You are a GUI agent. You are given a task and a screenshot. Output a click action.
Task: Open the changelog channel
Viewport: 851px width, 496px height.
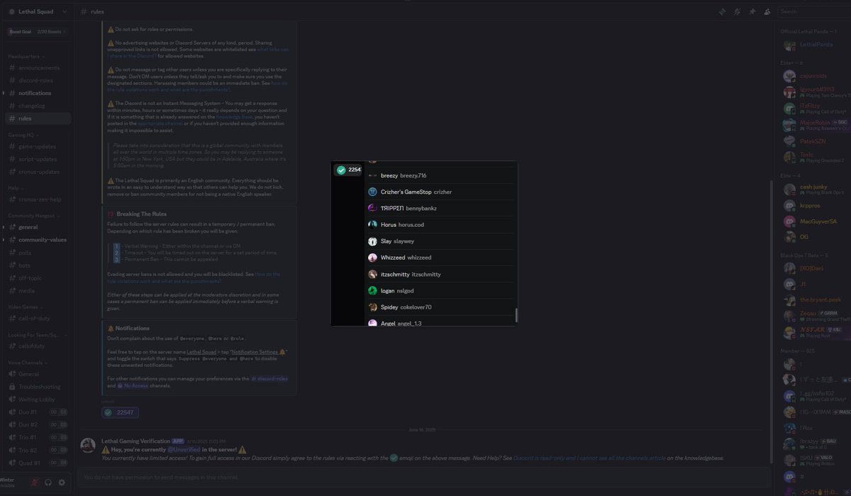tap(38, 106)
